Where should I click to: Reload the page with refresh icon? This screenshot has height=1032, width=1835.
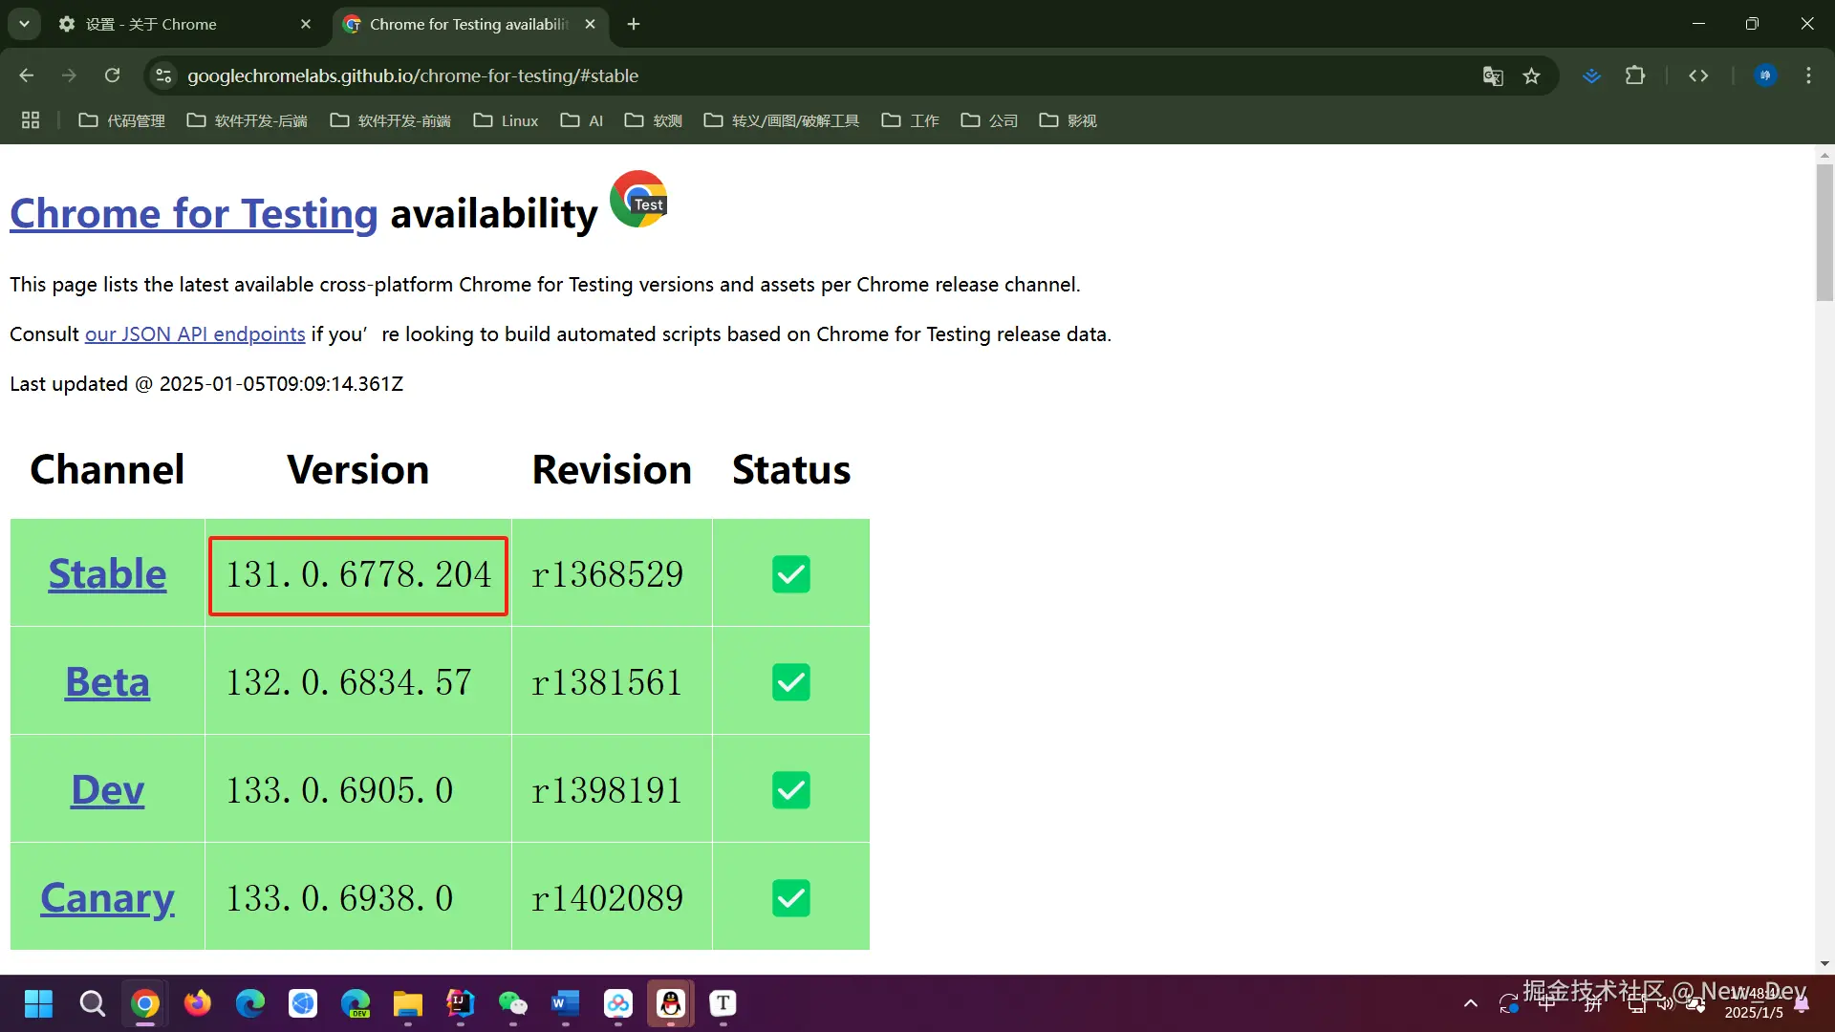click(x=112, y=75)
